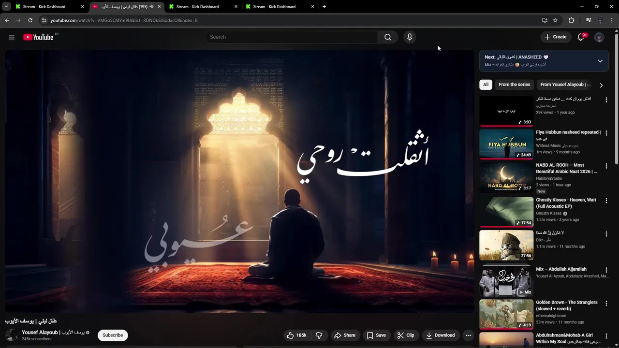
Task: Open options for Ghostly Kisses video
Action: coord(606,200)
